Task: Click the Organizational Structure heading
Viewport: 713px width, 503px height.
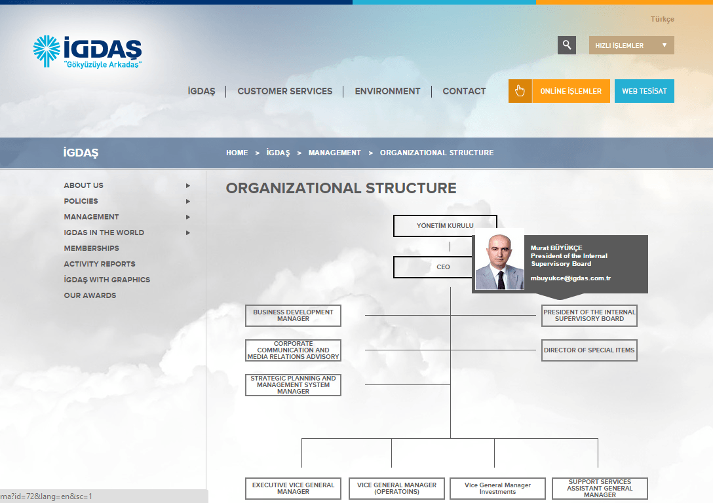Action: click(x=341, y=188)
